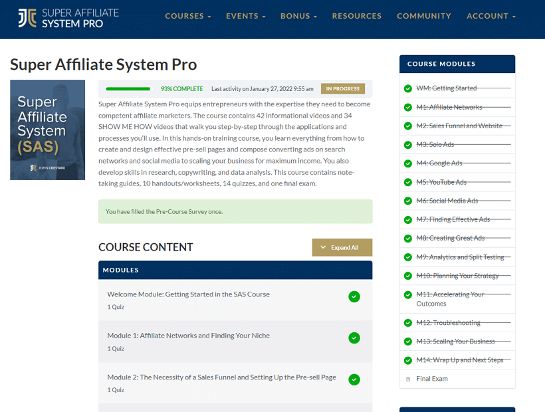Click the 93% complete progress bar
The width and height of the screenshot is (545, 412).
(x=130, y=89)
